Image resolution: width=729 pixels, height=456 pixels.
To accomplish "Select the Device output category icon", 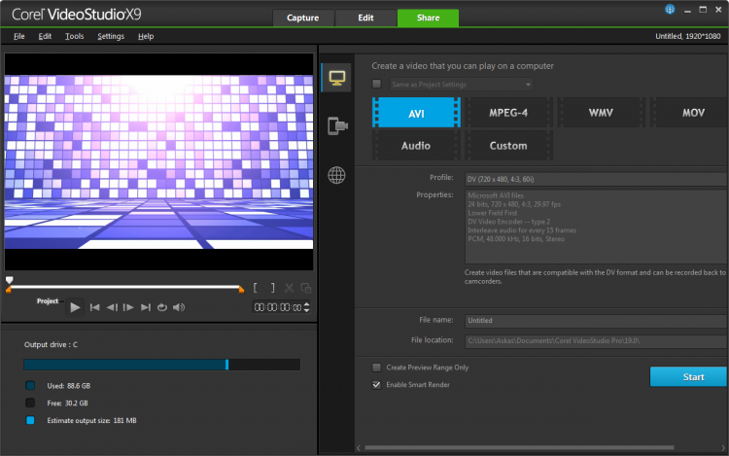I will coord(336,125).
